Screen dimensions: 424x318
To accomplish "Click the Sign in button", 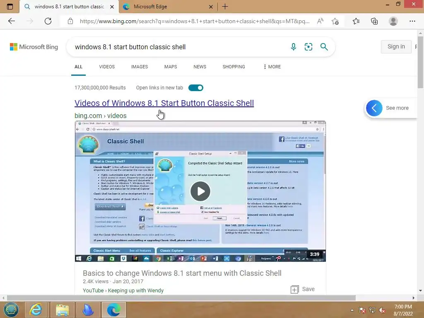I will click(x=396, y=46).
